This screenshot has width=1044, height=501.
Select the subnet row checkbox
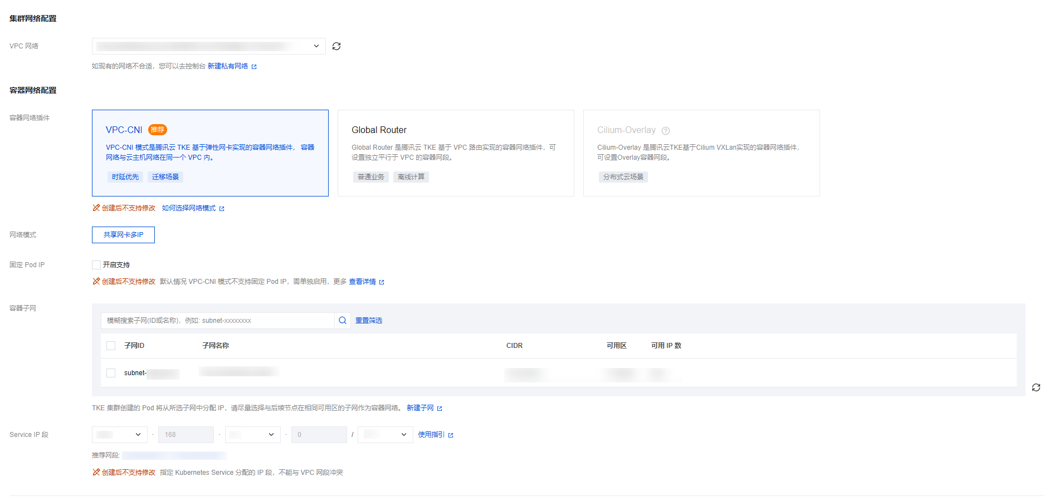click(111, 373)
